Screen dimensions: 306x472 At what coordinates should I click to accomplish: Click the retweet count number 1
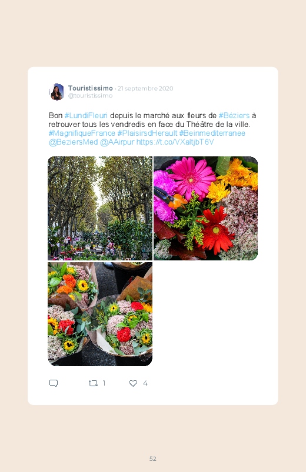(x=104, y=383)
